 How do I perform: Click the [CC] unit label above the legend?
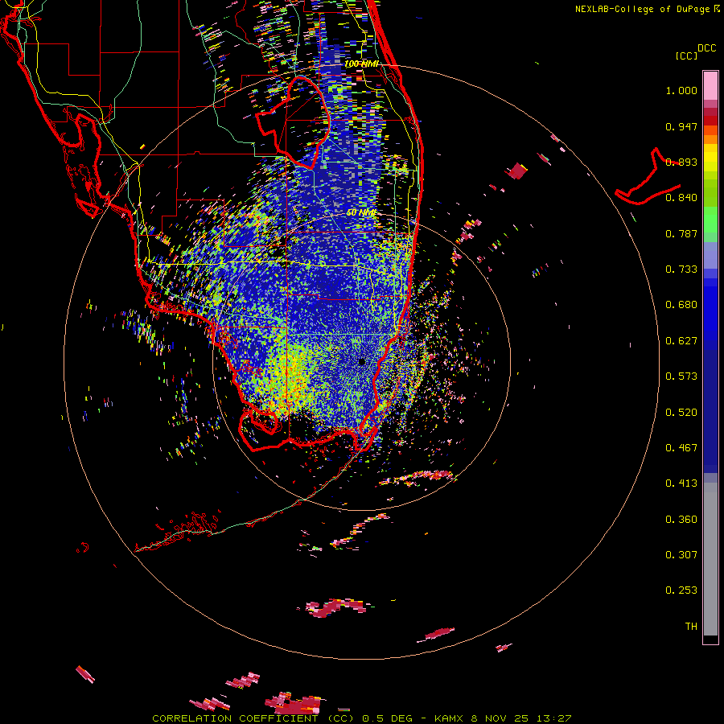pos(686,56)
